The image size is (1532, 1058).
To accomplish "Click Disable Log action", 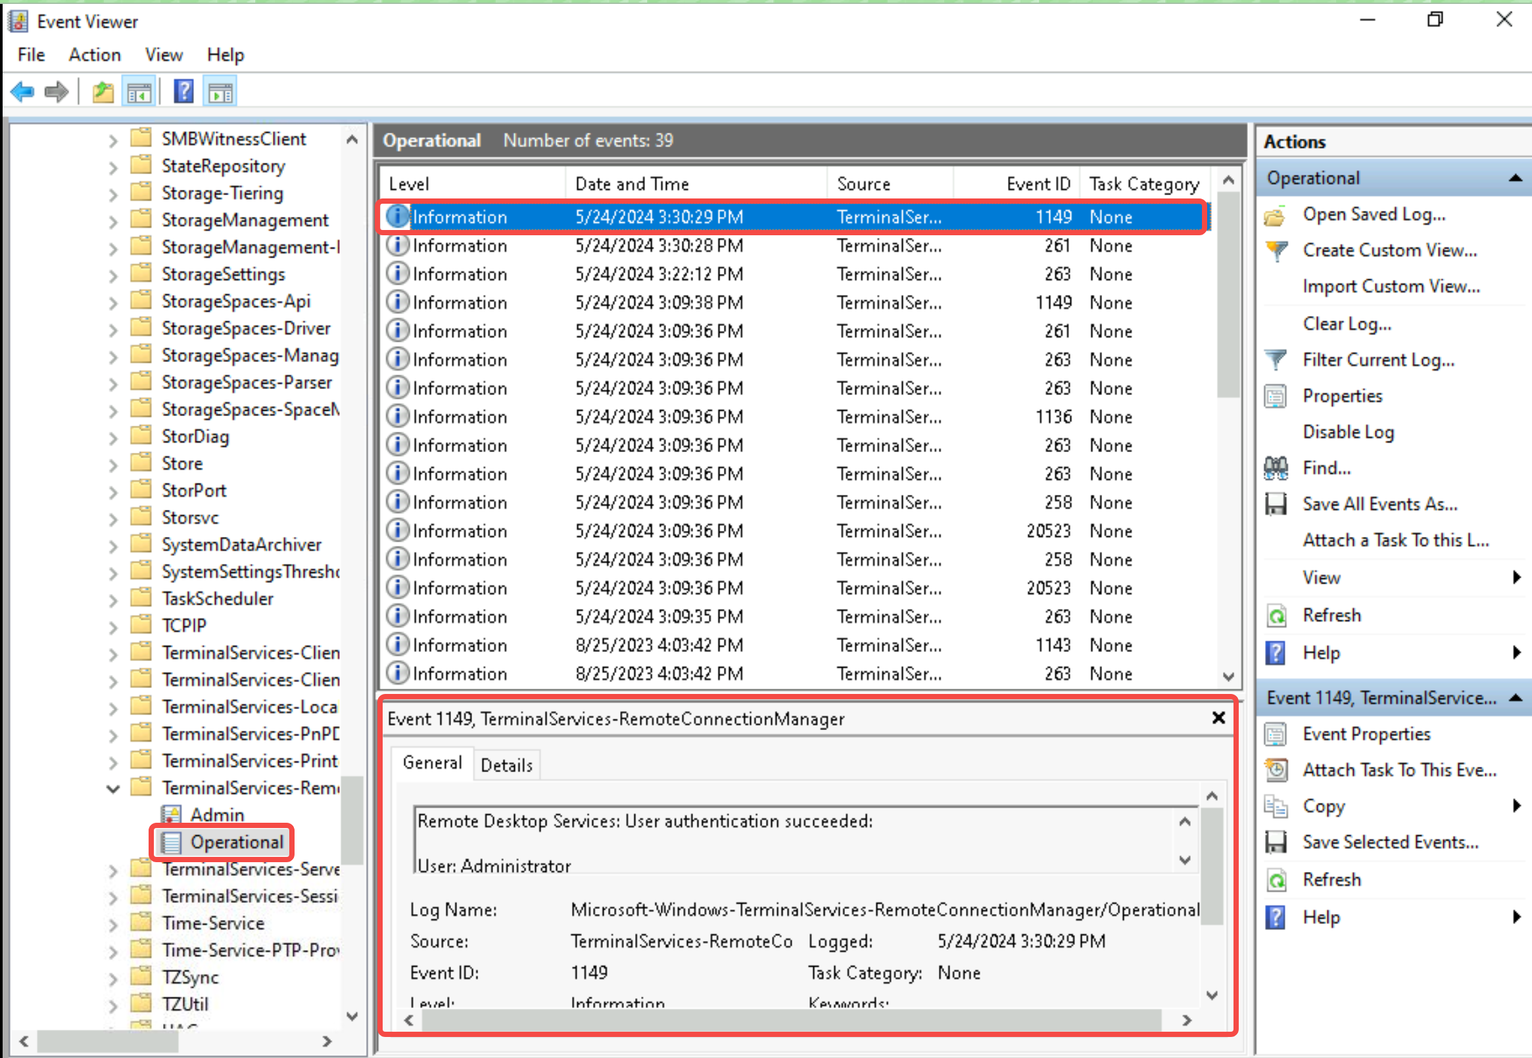I will click(1349, 432).
